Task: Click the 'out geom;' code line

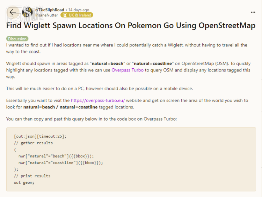Action: [x=24, y=182]
